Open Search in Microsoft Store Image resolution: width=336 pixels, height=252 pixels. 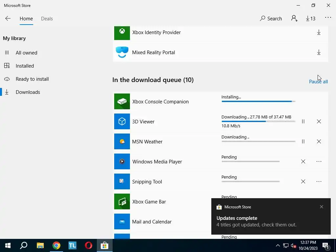tap(271, 19)
